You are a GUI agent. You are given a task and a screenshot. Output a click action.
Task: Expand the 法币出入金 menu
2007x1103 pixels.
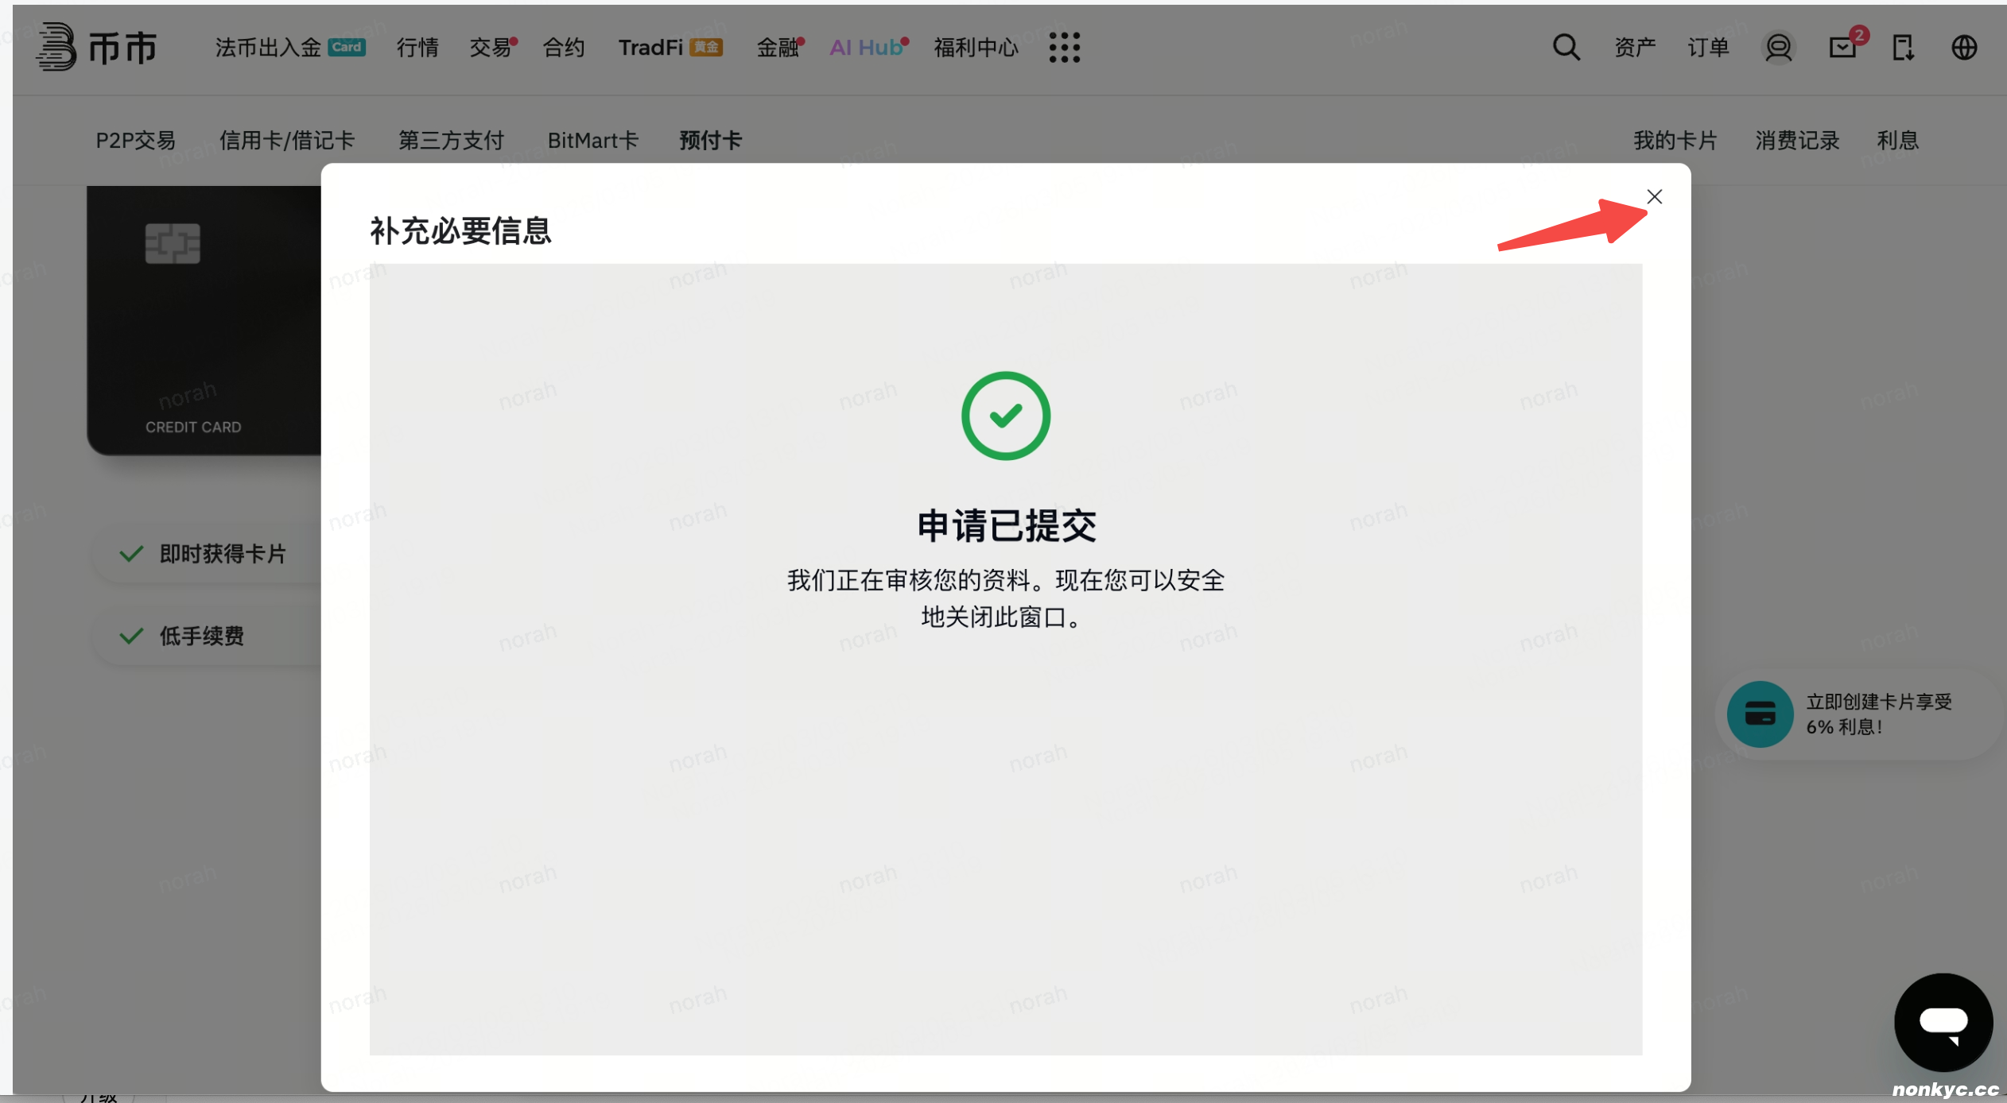pyautogui.click(x=268, y=48)
